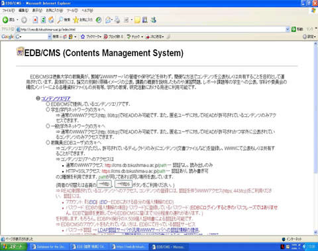Screen dimensions: 318x251
Task: Go back with the green Back arrow
Action: coord(8,20)
